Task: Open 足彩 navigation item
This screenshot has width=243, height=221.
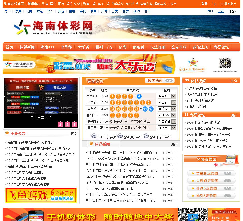Action: coord(123,47)
